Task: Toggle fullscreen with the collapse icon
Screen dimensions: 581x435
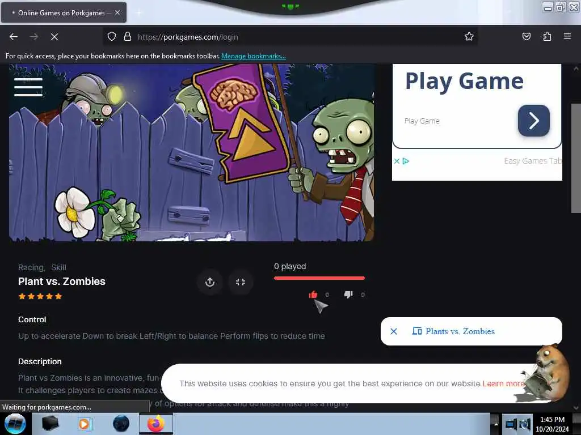Action: click(241, 282)
